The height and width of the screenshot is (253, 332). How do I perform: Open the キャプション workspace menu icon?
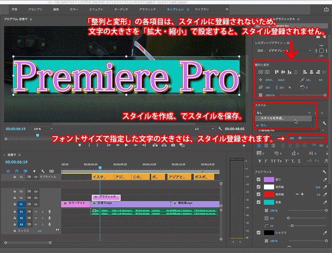[x=188, y=10]
